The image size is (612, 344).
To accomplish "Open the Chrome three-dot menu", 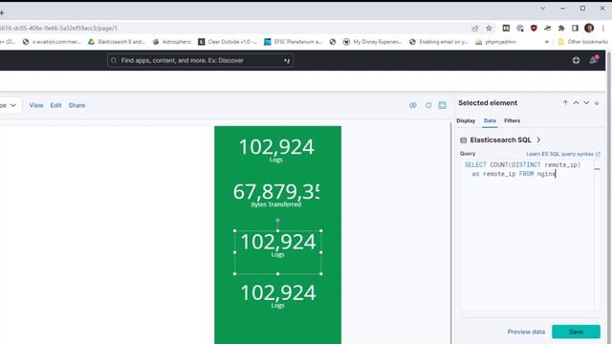I will [x=603, y=28].
